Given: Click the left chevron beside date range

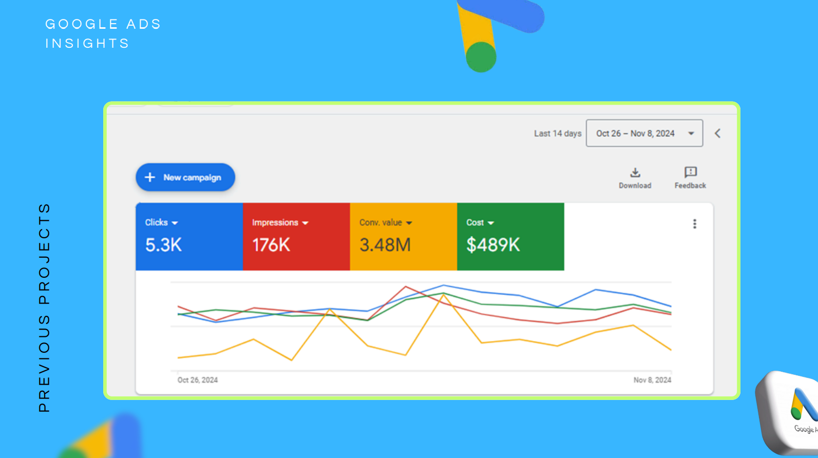Looking at the screenshot, I should point(717,133).
